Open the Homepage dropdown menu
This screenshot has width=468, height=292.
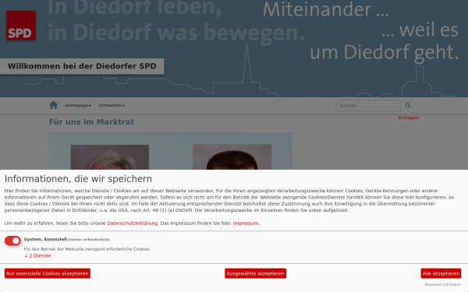point(78,105)
